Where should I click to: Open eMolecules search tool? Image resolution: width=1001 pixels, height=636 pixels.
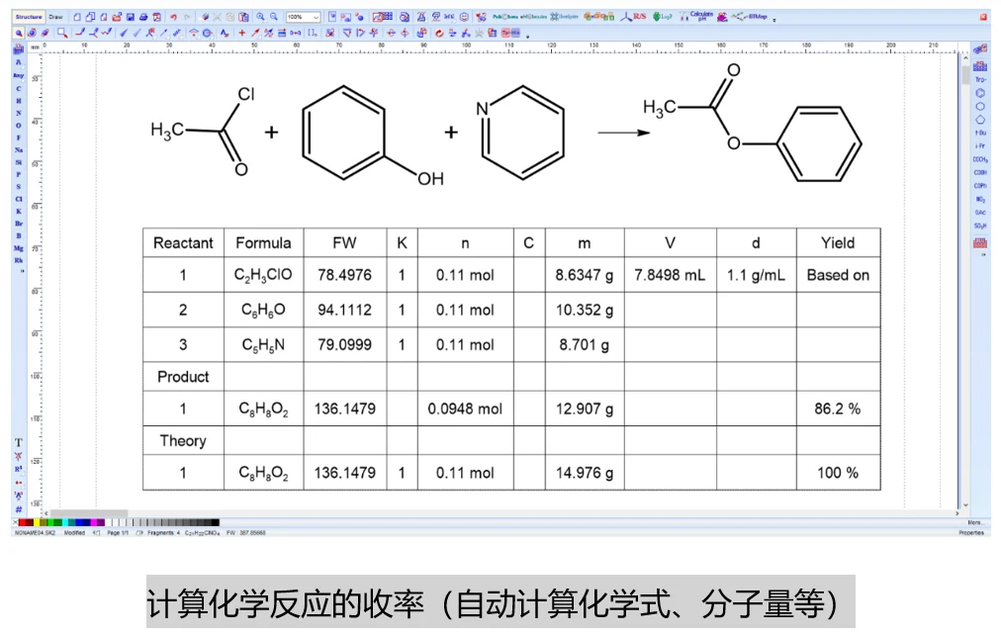[533, 17]
